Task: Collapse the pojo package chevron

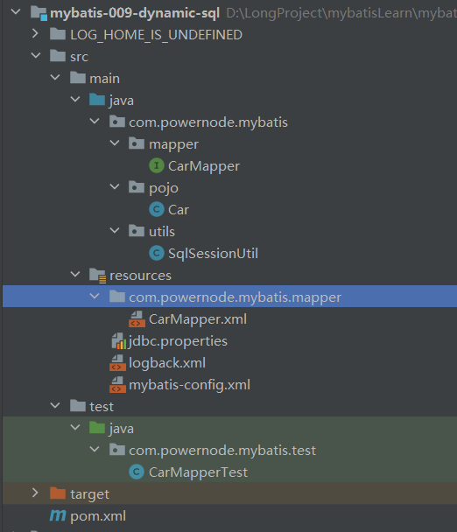Action: click(115, 186)
